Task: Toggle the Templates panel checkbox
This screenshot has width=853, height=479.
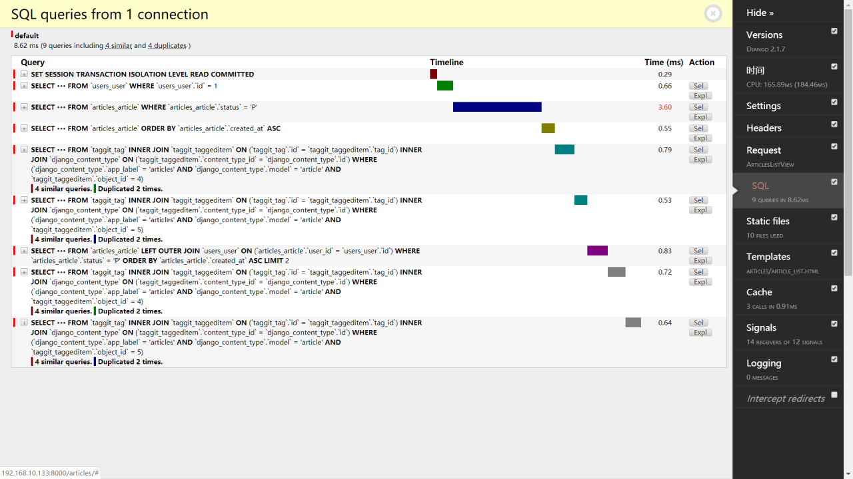Action: (x=834, y=253)
